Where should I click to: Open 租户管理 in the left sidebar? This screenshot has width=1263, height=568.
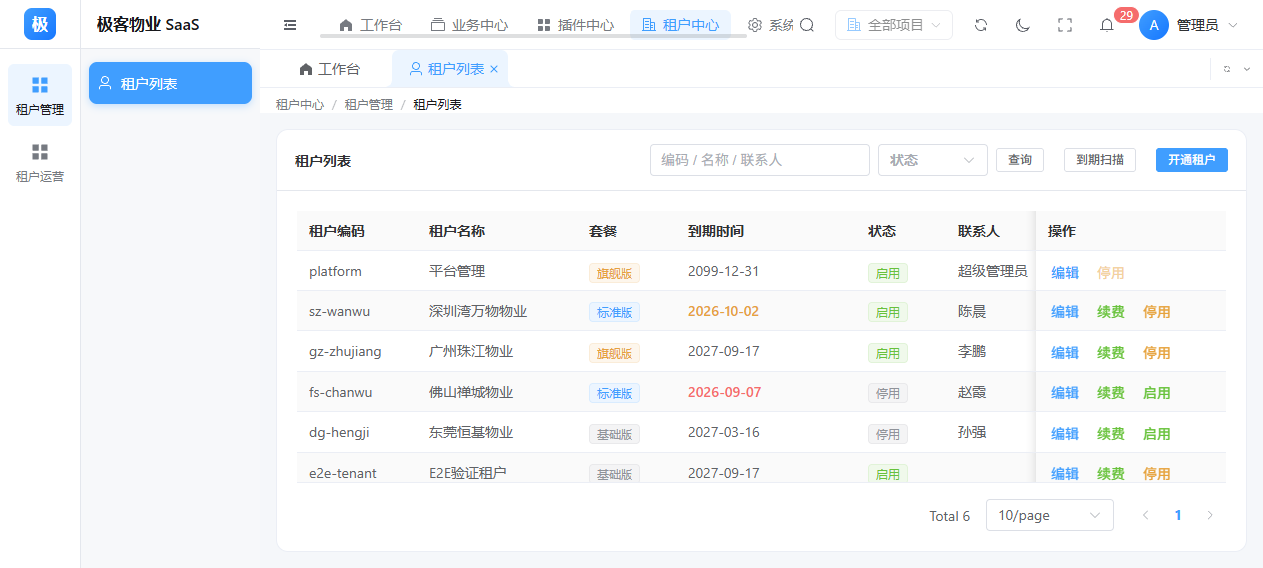[x=40, y=95]
